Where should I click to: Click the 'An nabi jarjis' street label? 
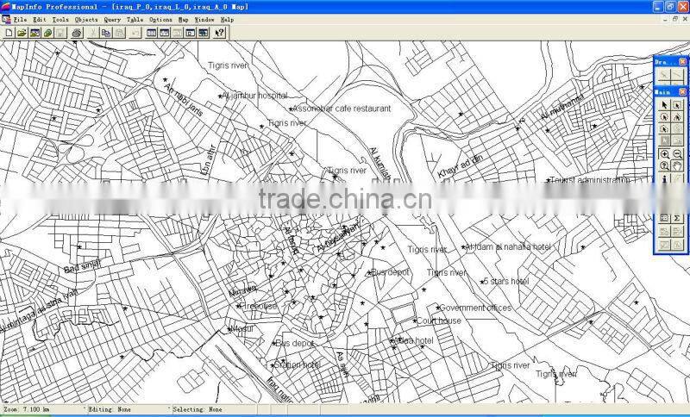click(x=184, y=100)
